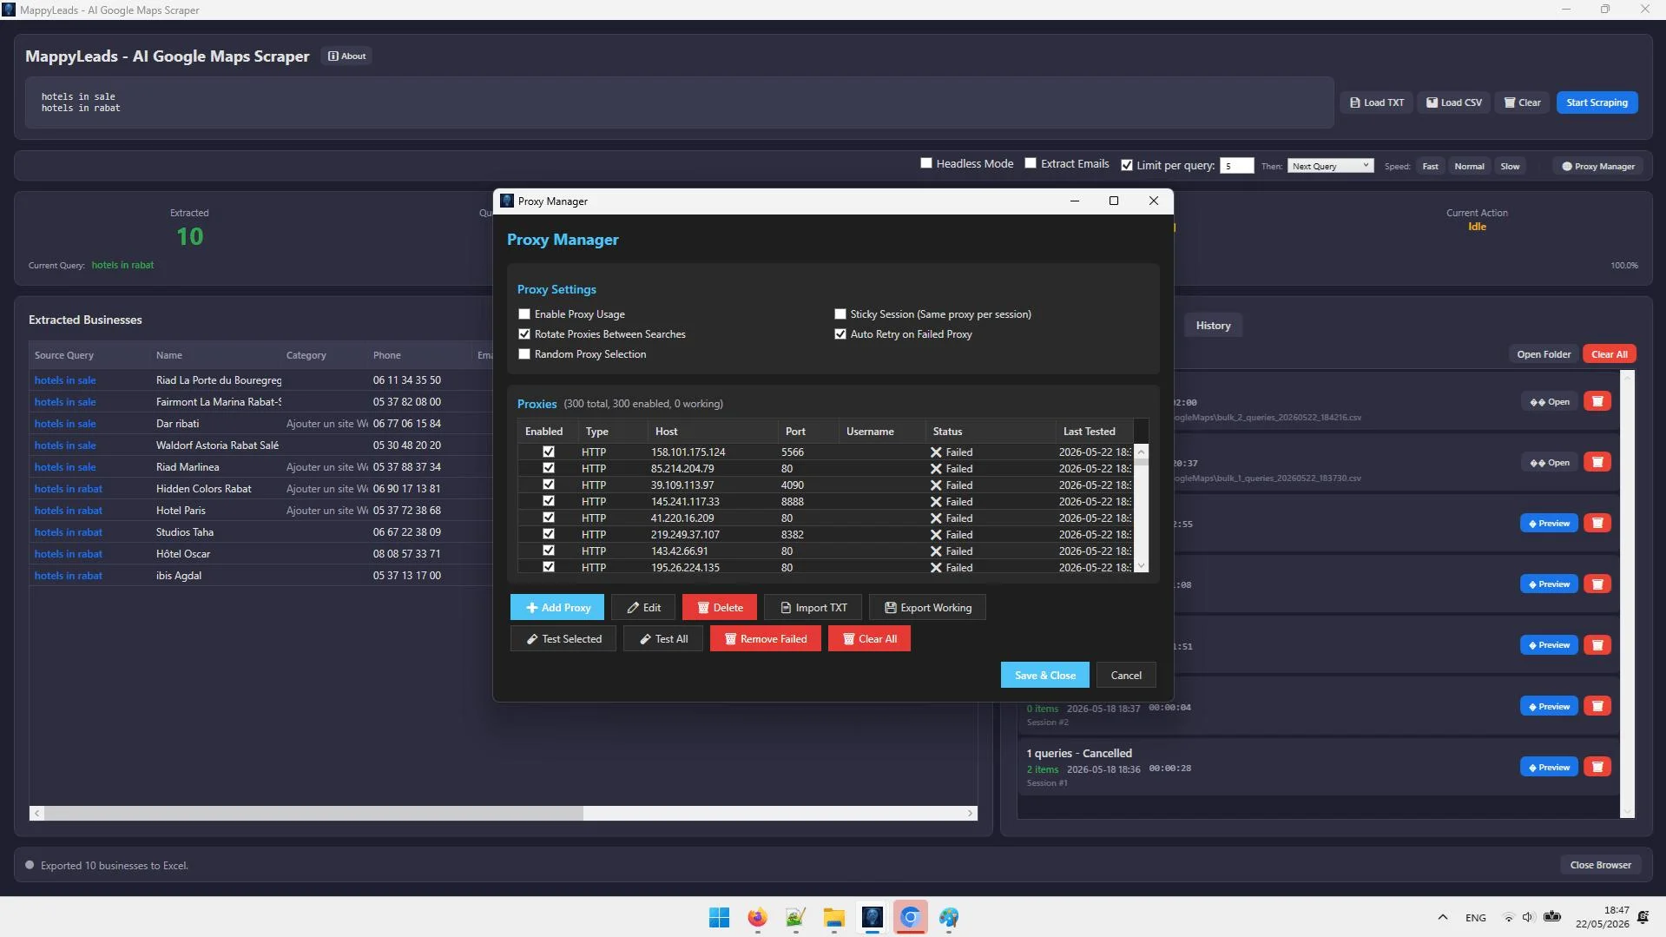
Task: Import proxies from TXT
Action: (x=813, y=607)
